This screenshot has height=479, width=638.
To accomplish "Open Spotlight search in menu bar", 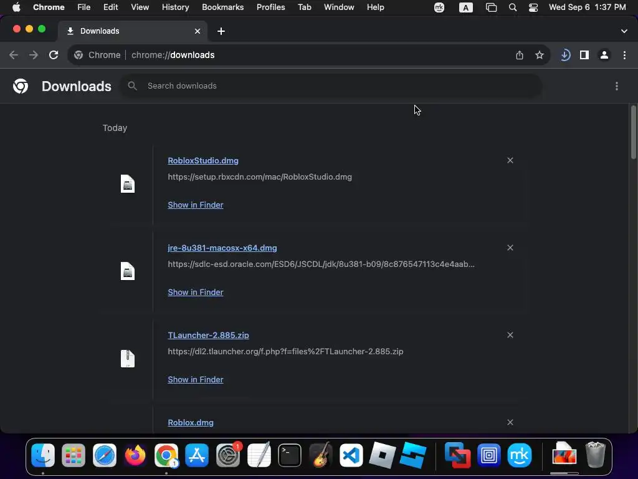I will [513, 7].
